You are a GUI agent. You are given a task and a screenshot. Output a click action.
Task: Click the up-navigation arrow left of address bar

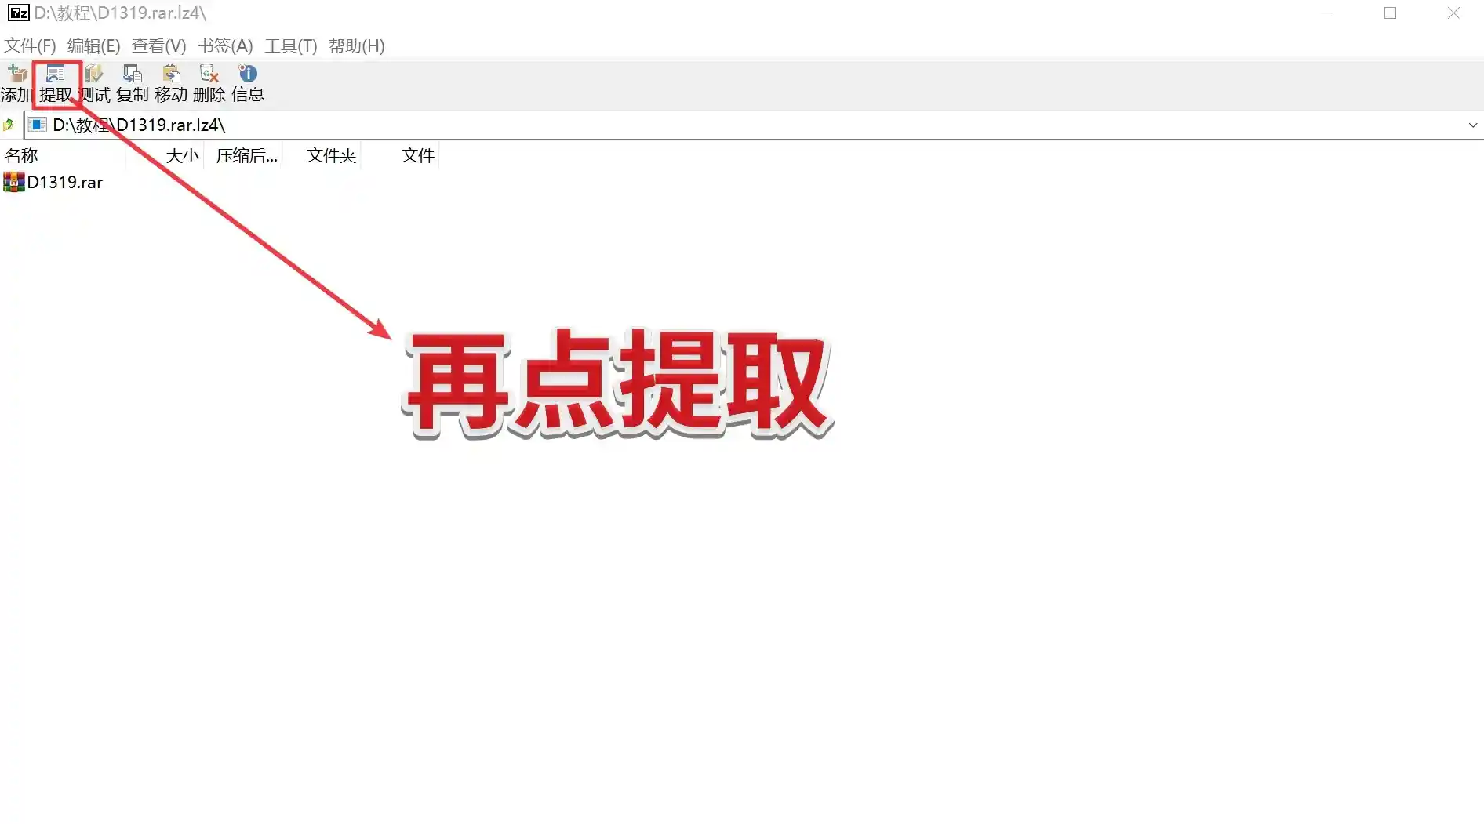[9, 125]
